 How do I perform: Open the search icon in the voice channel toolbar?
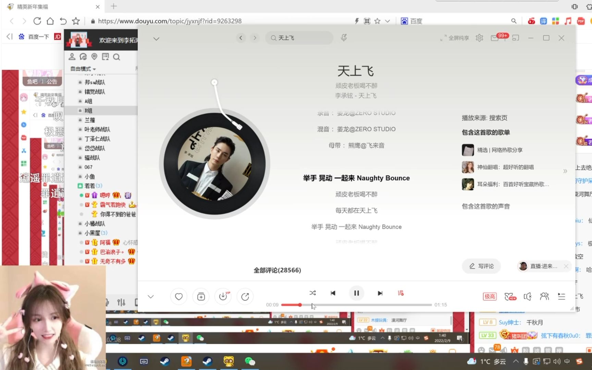116,57
